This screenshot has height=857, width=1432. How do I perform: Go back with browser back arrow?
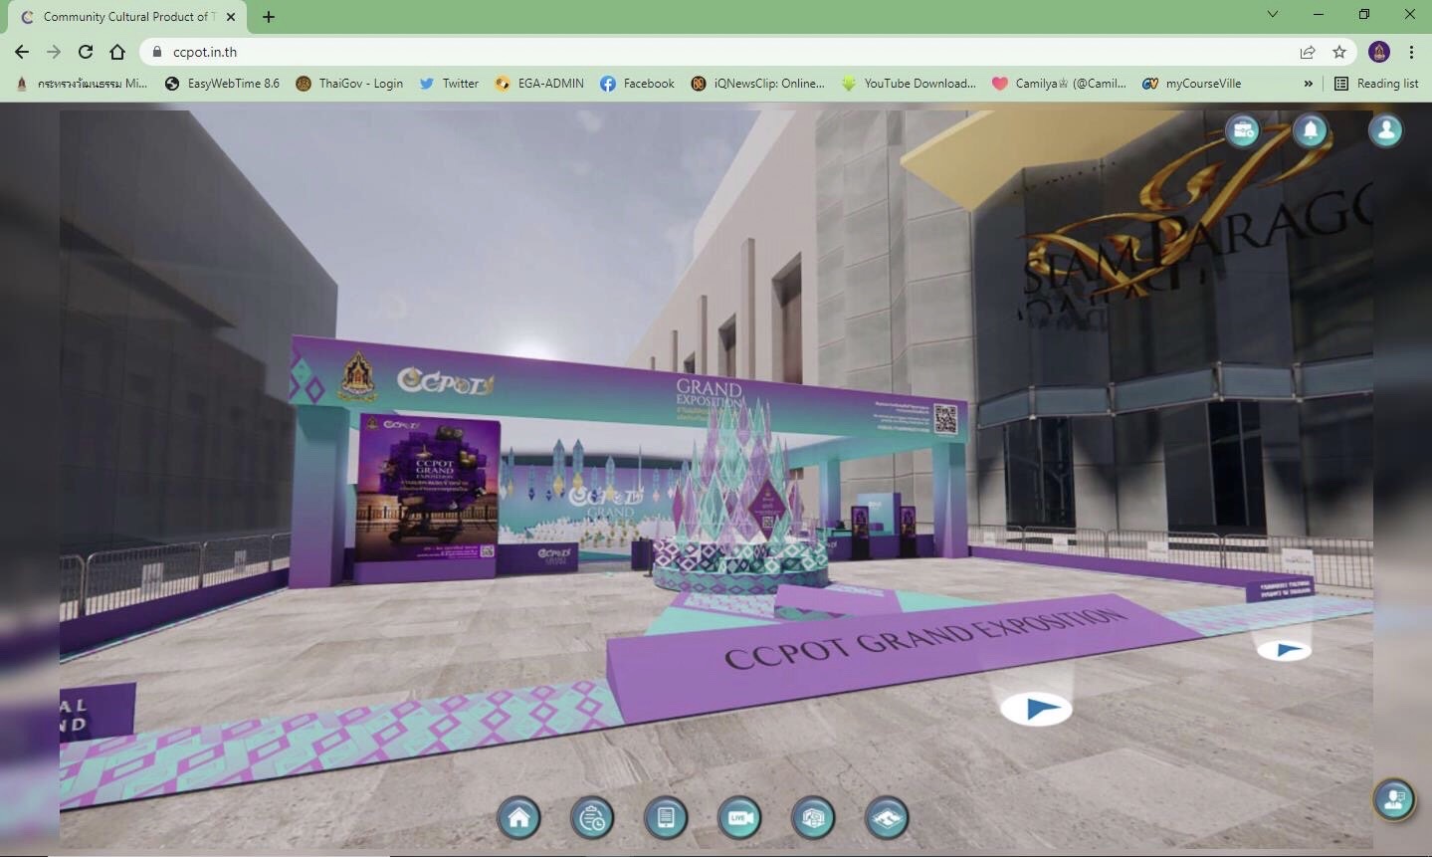[22, 52]
